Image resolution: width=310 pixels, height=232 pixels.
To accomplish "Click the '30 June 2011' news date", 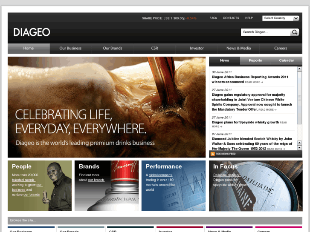I will coord(221,72).
